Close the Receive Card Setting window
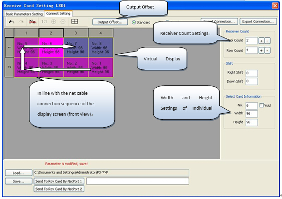Image resolution: width=282 pixels, height=199 pixels. [x=275, y=6]
